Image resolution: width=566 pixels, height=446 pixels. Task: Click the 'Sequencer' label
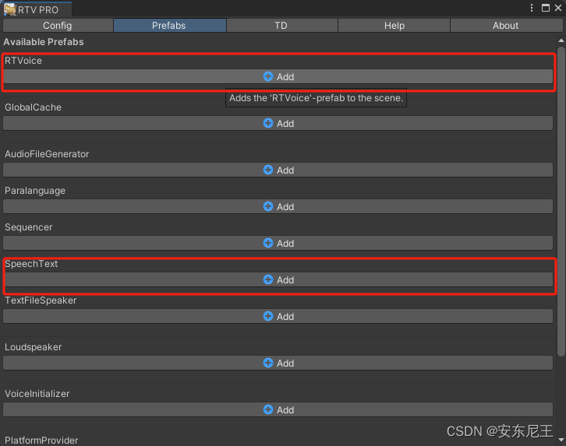coord(29,227)
